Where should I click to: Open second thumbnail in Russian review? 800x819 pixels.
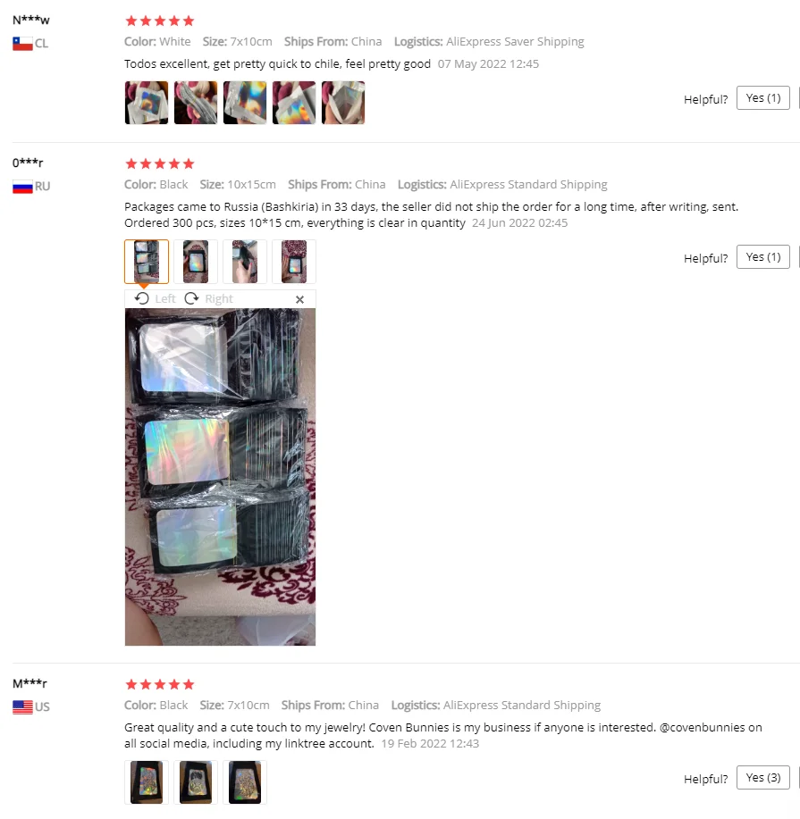coord(196,262)
